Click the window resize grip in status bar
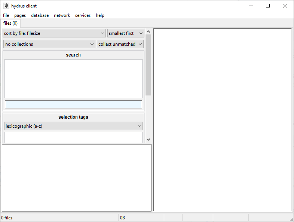Screen dimensions: 294x222 [x=291, y=219]
